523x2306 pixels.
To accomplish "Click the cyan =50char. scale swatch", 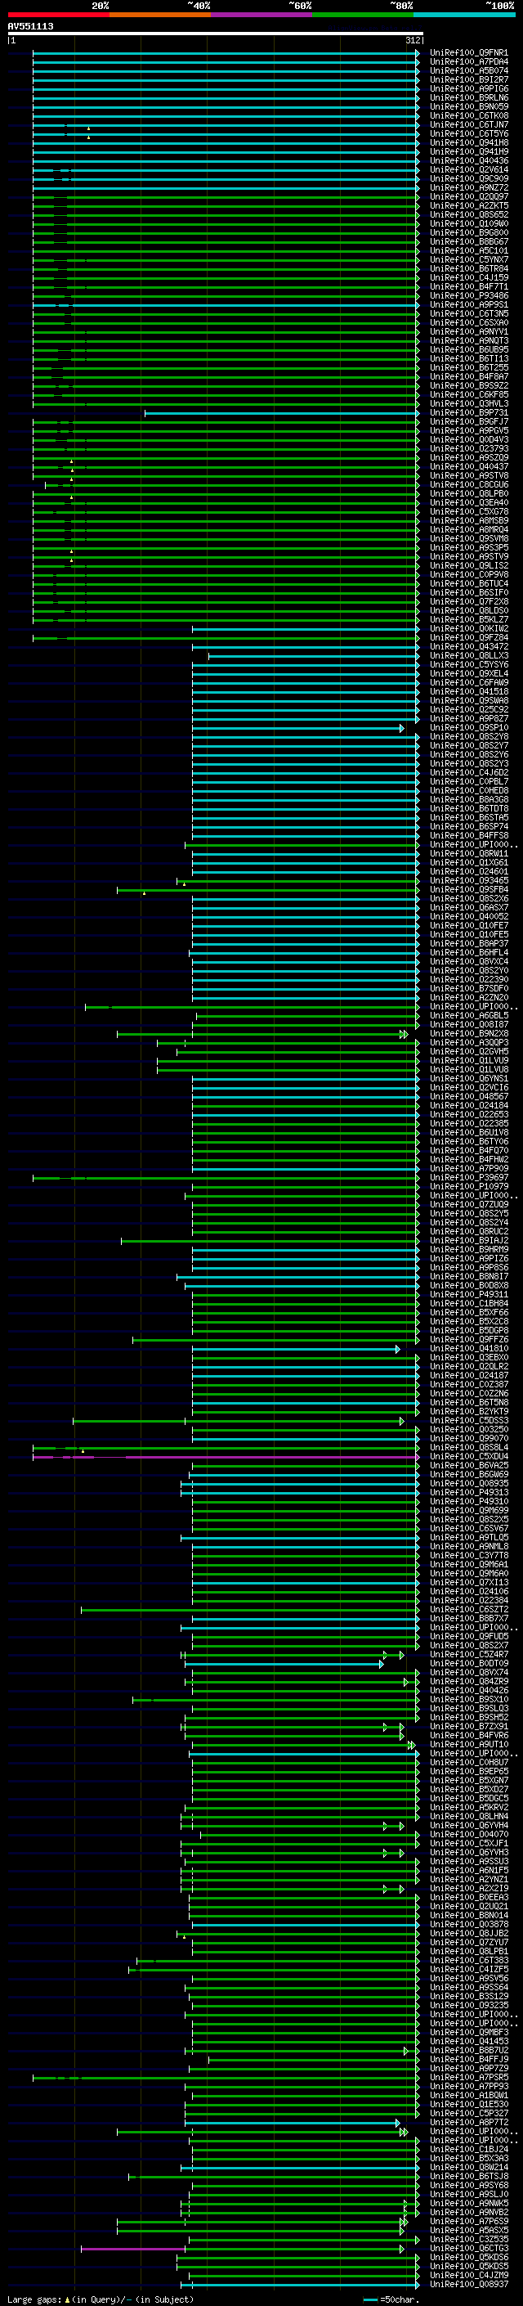I will [x=370, y=2299].
